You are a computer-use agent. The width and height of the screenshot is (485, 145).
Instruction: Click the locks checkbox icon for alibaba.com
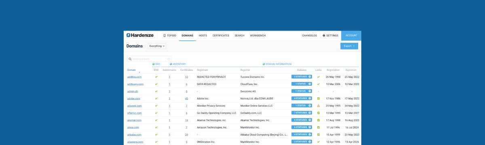coord(318,135)
